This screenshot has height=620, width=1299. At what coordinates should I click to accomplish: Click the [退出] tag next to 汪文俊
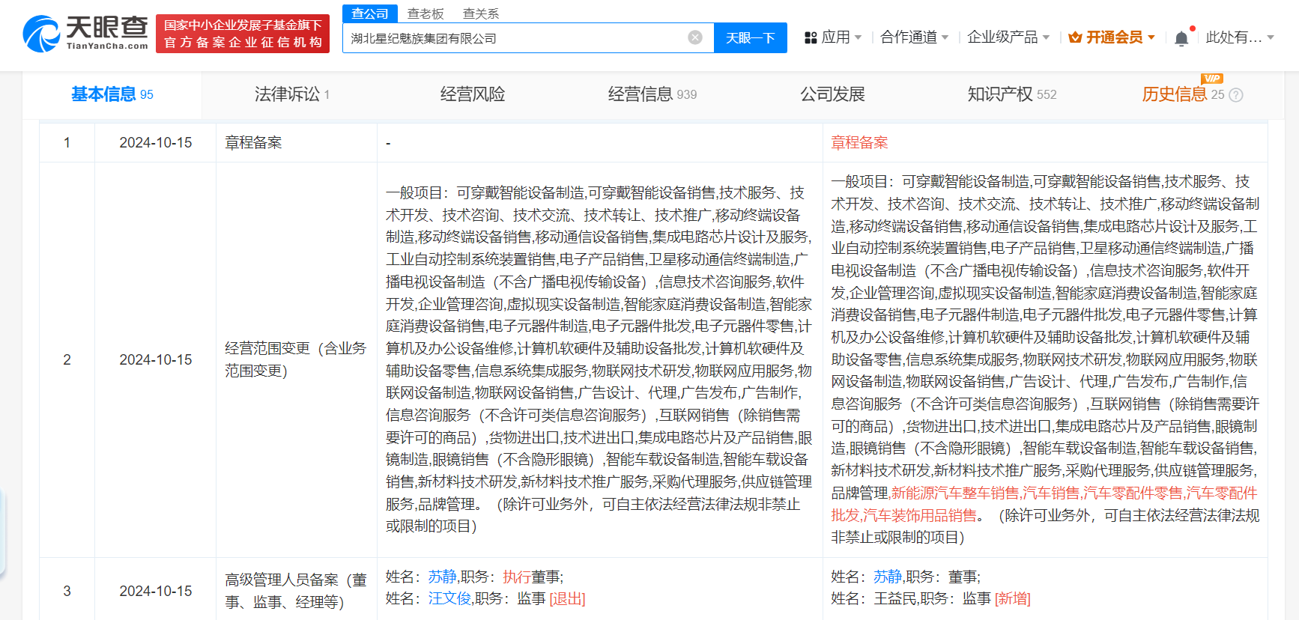(x=567, y=598)
